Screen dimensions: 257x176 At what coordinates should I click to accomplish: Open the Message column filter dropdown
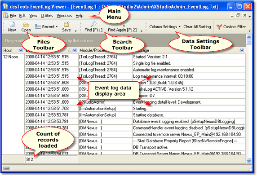[242, 50]
